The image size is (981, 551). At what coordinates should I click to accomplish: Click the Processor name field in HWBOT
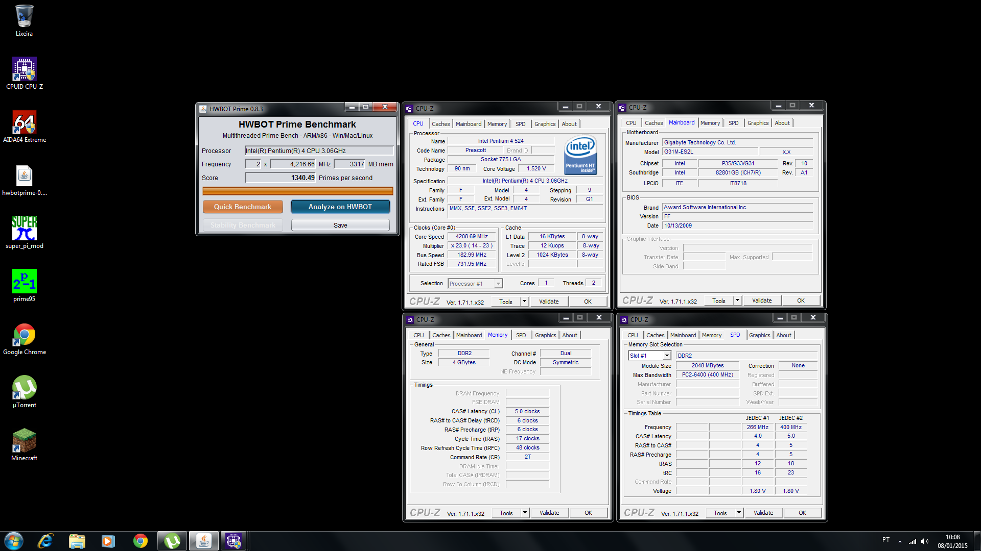[319, 151]
